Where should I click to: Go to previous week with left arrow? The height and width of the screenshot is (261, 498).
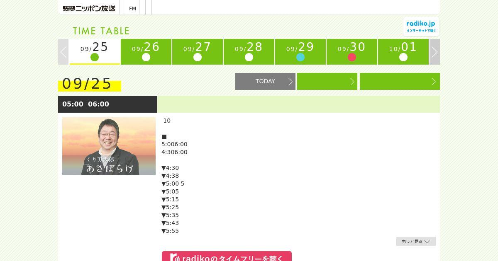click(63, 52)
